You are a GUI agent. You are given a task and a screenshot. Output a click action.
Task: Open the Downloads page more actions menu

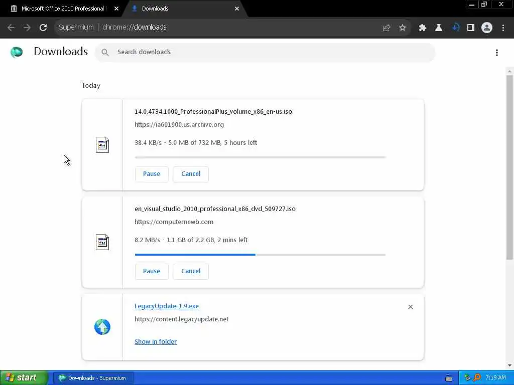[497, 53]
